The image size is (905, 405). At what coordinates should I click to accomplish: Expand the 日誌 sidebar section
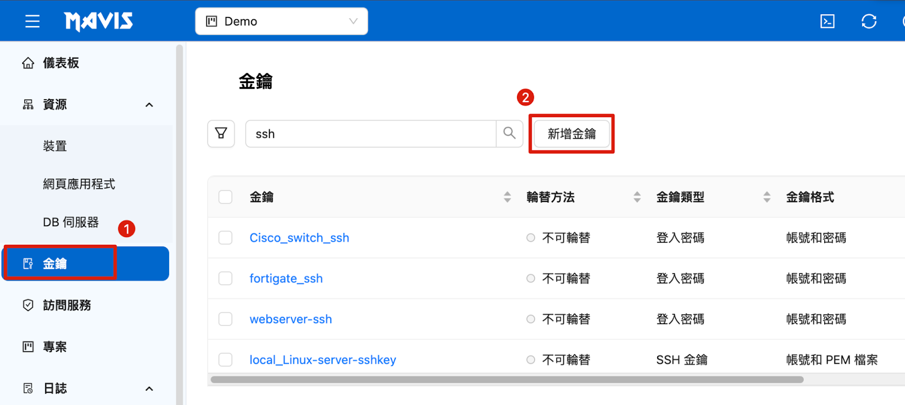point(149,389)
